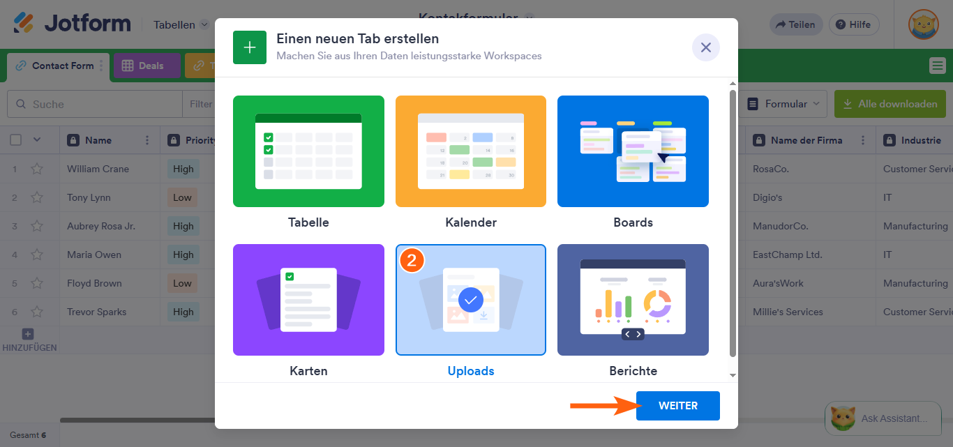Click the HINZUFÜGEN plus icon to add a row
953x447 pixels.
click(27, 334)
